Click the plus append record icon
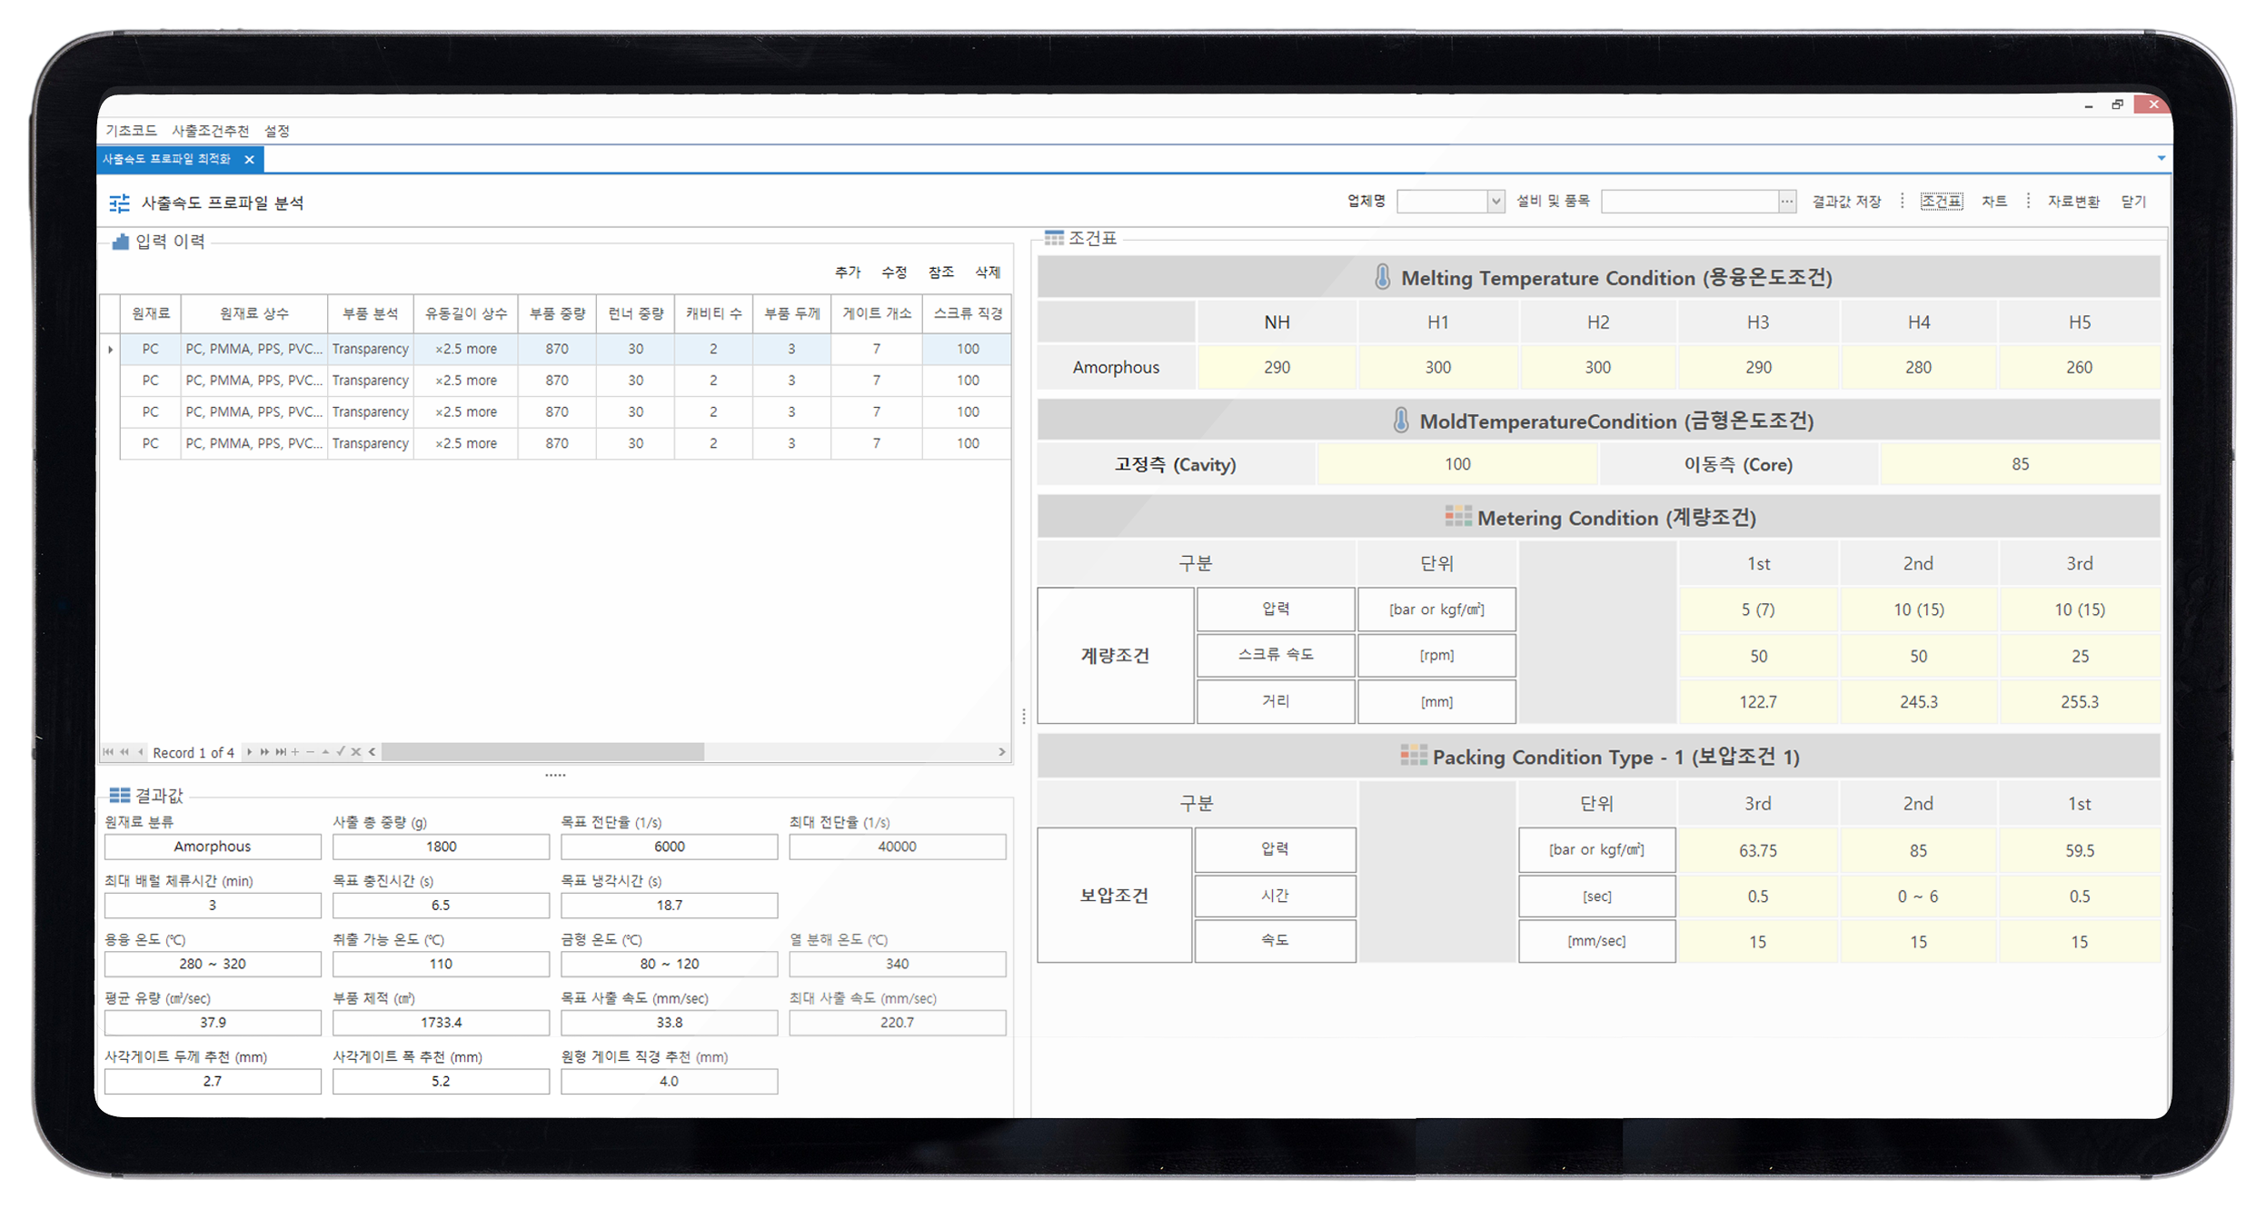The width and height of the screenshot is (2266, 1209). [x=295, y=752]
